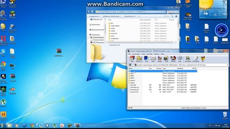Click the Test icon in WinRAR
The width and height of the screenshot is (230, 129).
[x=146, y=59]
